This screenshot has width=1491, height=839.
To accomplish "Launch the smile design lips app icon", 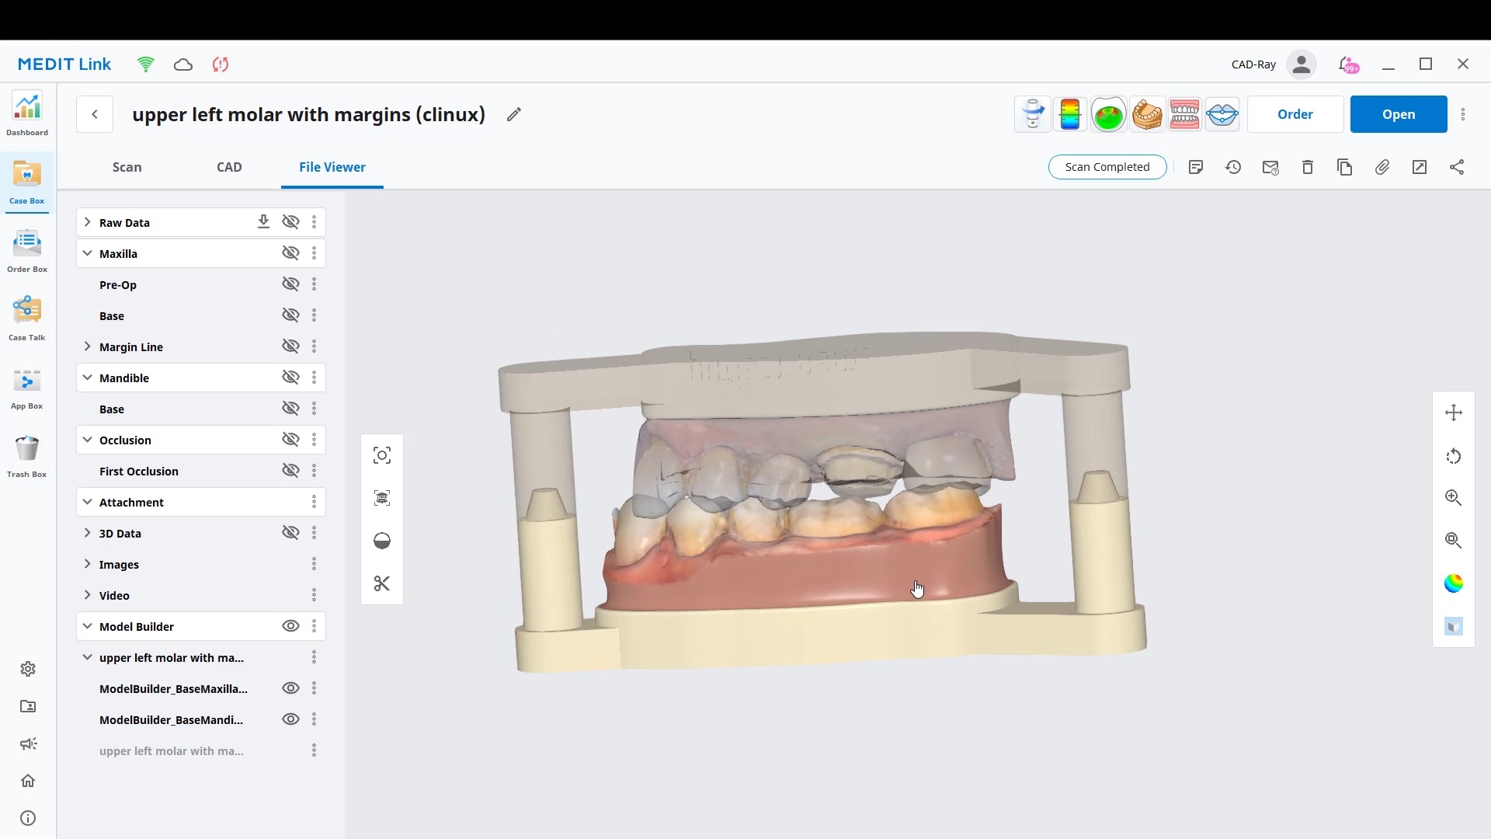I will pyautogui.click(x=1222, y=114).
